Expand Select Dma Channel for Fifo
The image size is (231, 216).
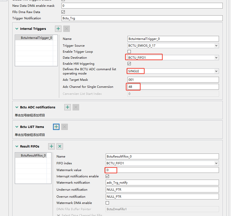[x=59, y=215]
